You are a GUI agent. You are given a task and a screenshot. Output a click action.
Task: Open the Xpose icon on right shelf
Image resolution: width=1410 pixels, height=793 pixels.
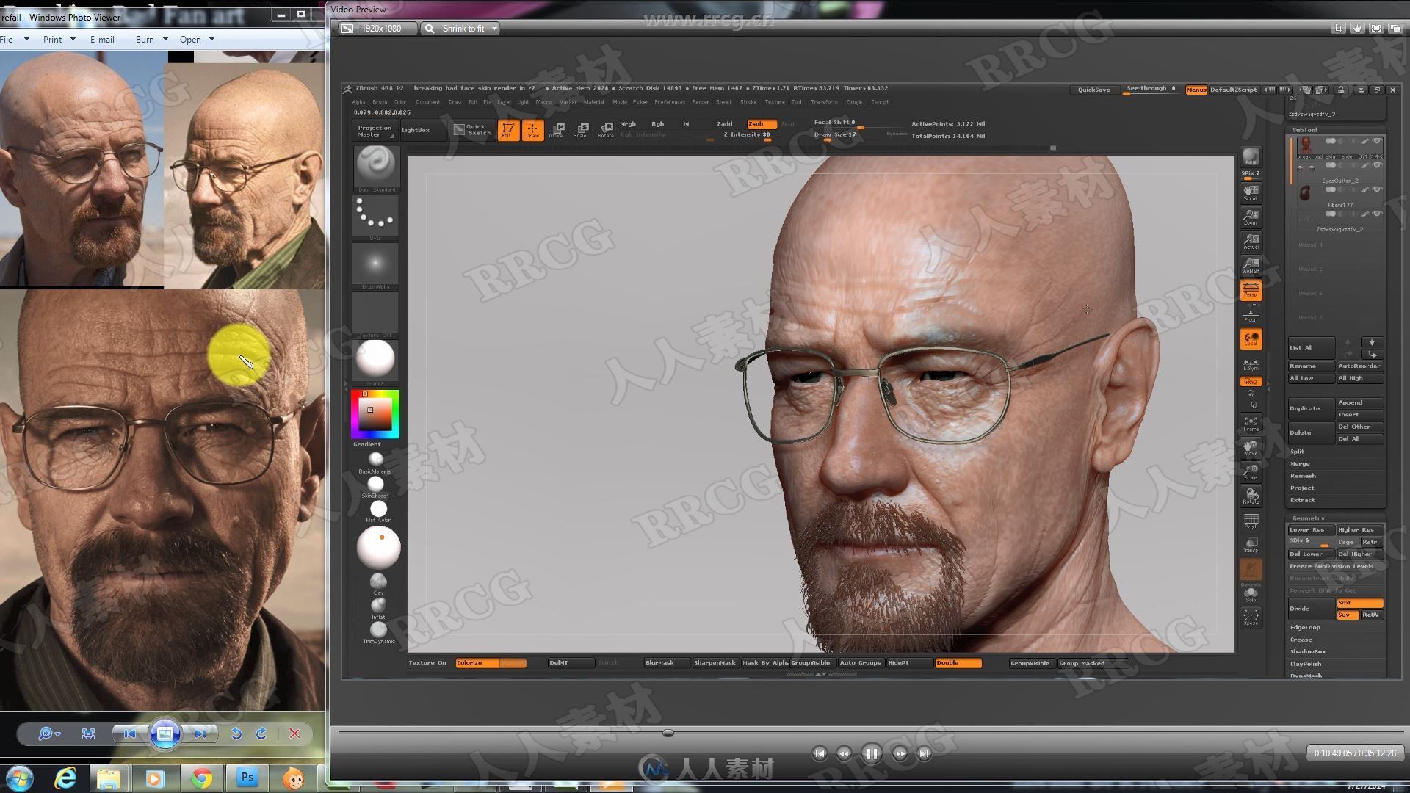[1251, 618]
